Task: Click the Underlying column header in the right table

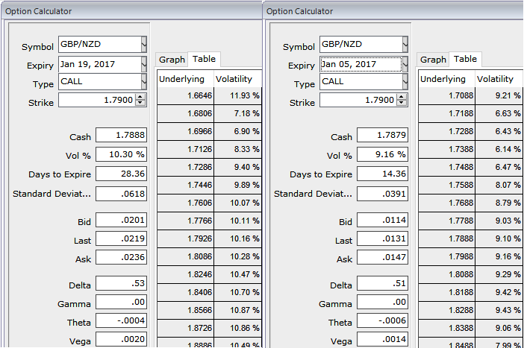Action: coord(443,79)
